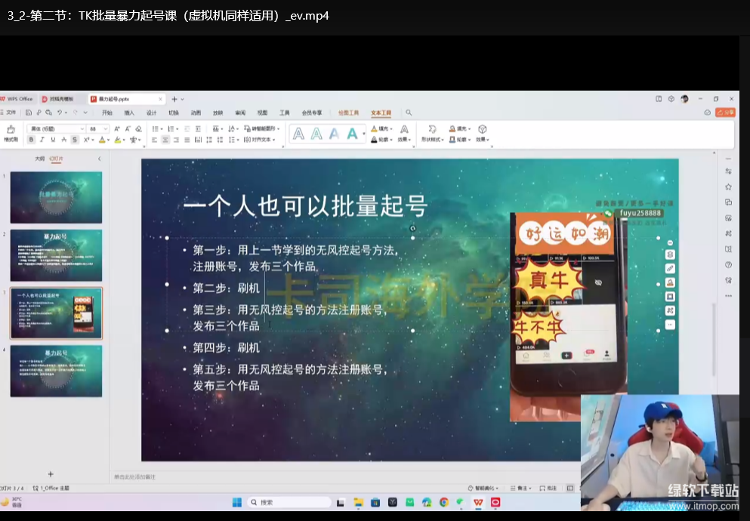
Task: Click the Format Painter (格式刷) icon
Action: click(11, 131)
